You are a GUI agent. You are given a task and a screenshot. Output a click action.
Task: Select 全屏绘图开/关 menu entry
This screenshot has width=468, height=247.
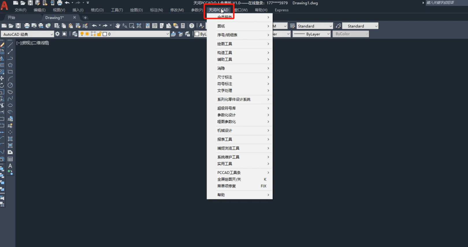point(240,179)
